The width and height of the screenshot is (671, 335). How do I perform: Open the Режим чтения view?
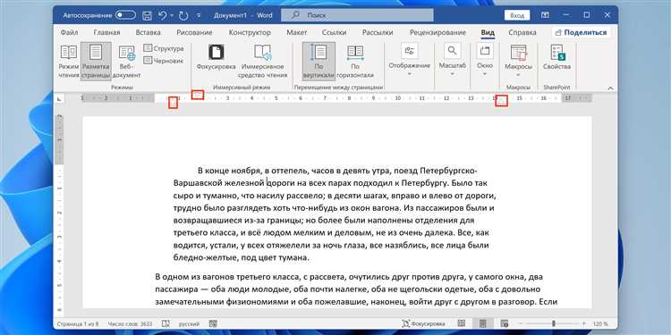click(69, 62)
